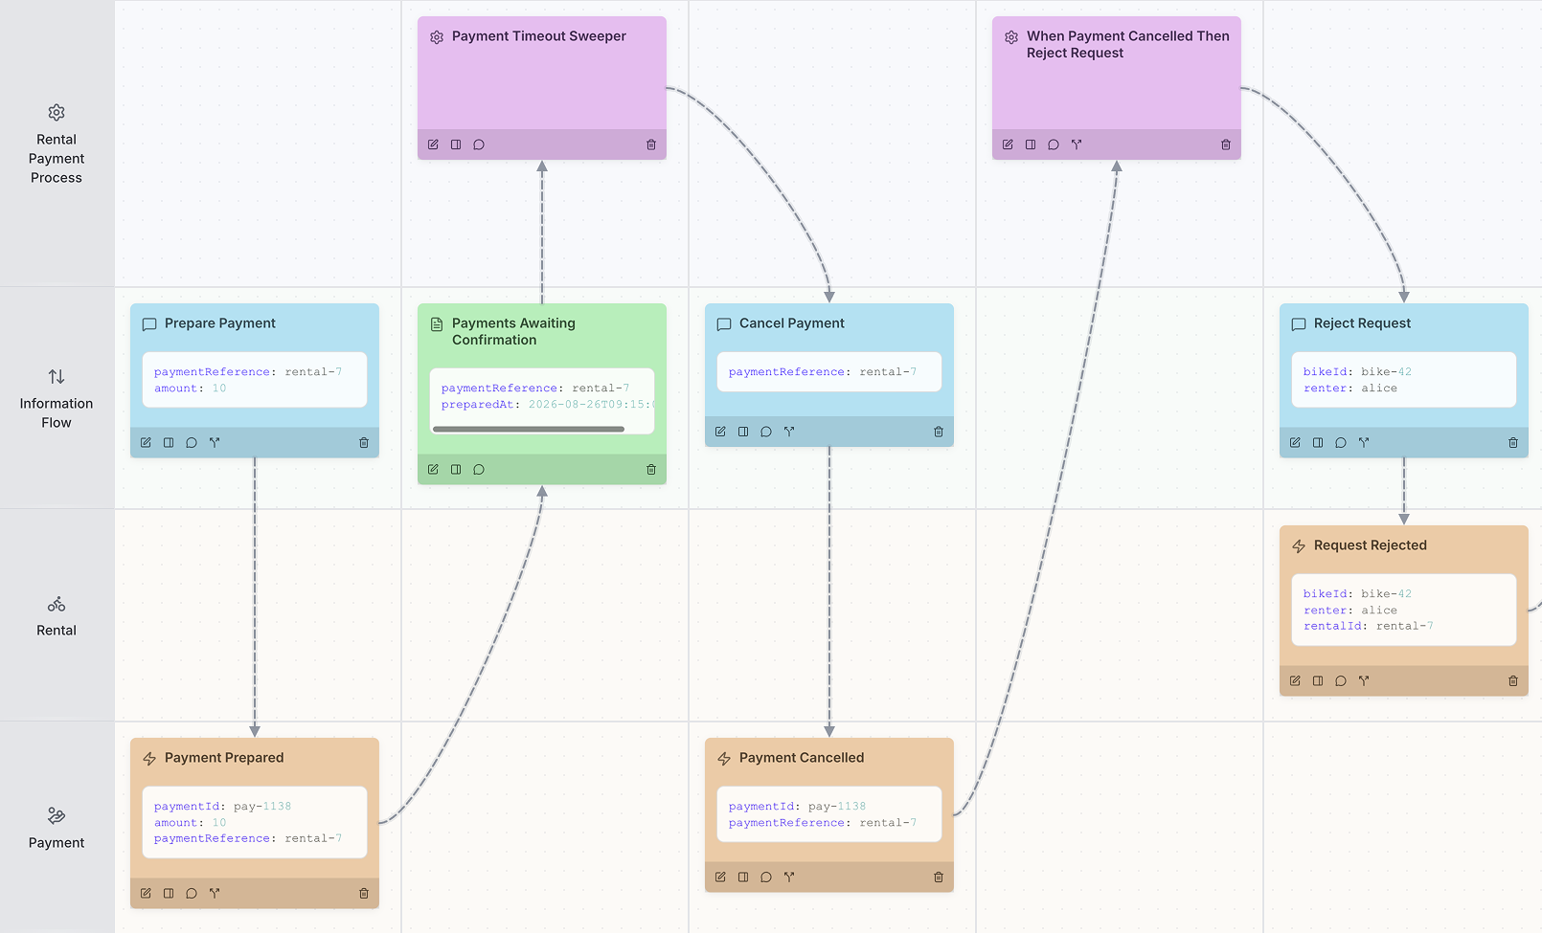The image size is (1542, 933).
Task: Edit the Request Rejected event
Action: click(x=1295, y=681)
